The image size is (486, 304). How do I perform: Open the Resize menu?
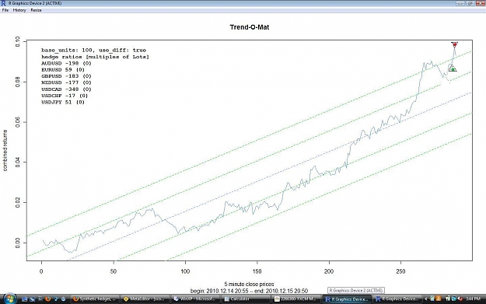click(36, 10)
